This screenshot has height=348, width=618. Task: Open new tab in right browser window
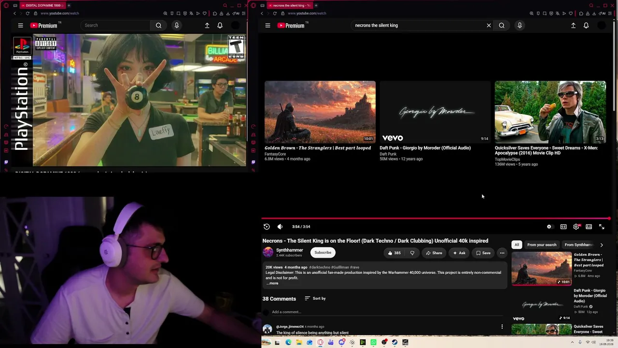point(316,5)
